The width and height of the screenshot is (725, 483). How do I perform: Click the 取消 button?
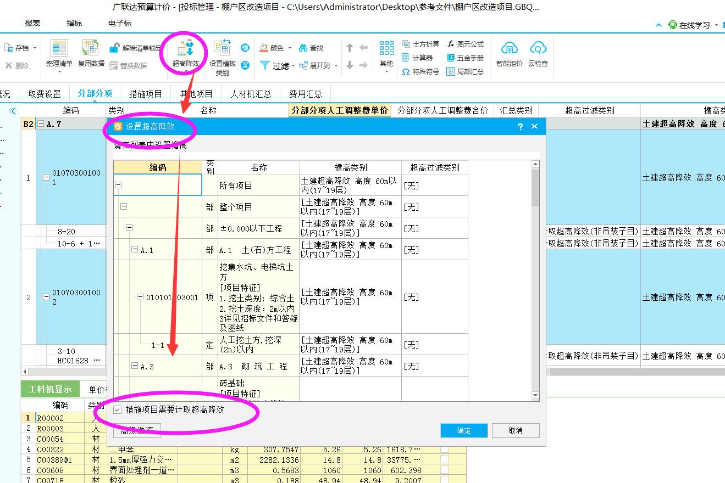(516, 430)
